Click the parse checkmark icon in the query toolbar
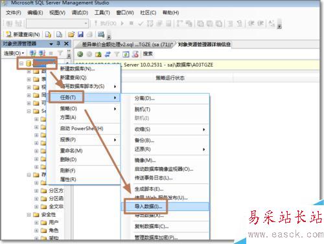324x244 pixels. coord(141,23)
